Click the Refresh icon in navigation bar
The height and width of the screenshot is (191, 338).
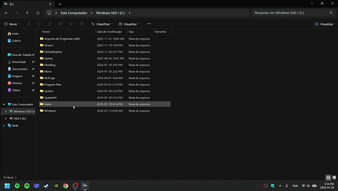pos(38,13)
